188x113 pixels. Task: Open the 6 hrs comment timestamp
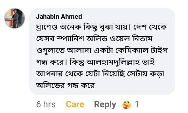click(46, 104)
